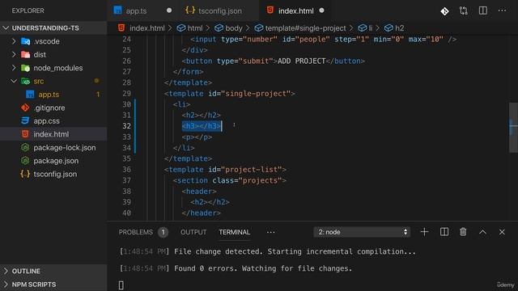518x291 pixels.
Task: Collapse the src folder
Action: (14, 81)
